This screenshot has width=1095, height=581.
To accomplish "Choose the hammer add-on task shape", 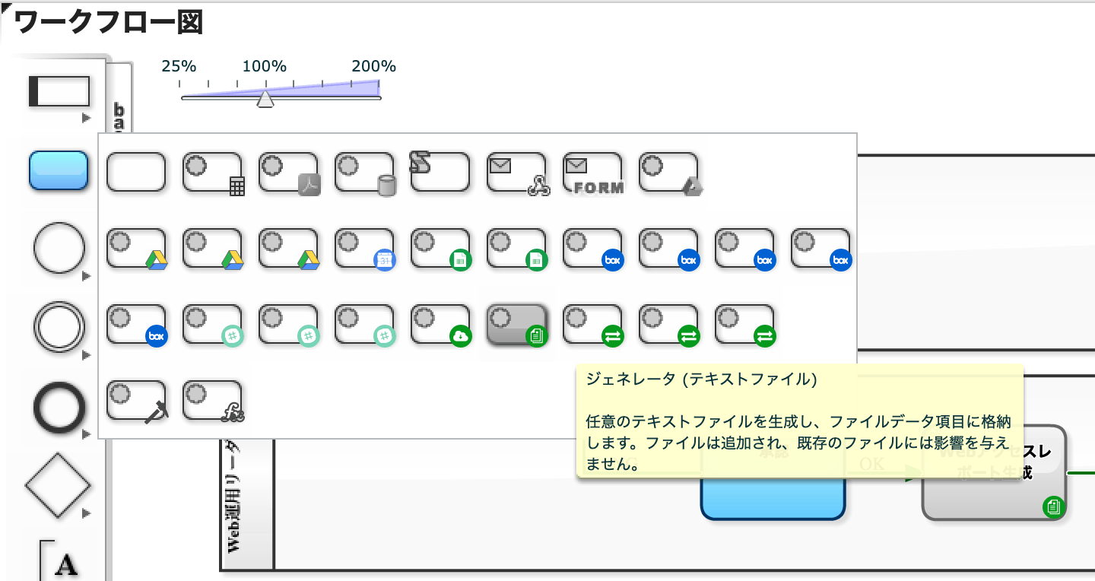I will [137, 400].
